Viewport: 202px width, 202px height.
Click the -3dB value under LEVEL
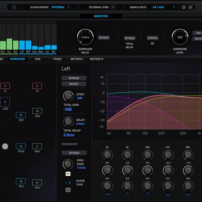coord(80,98)
